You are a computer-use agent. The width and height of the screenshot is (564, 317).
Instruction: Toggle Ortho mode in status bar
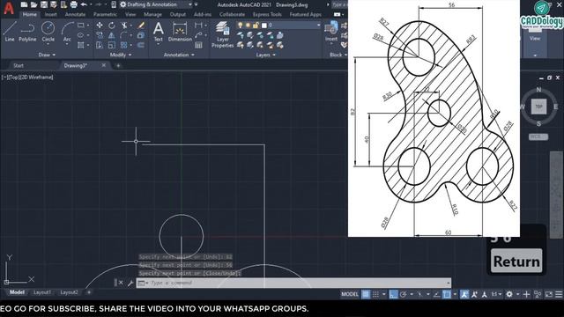[x=393, y=294]
